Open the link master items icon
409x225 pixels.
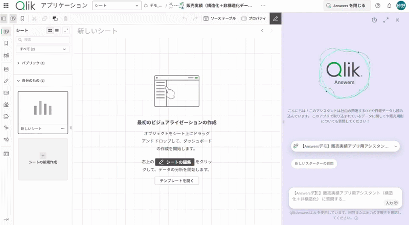click(x=6, y=81)
